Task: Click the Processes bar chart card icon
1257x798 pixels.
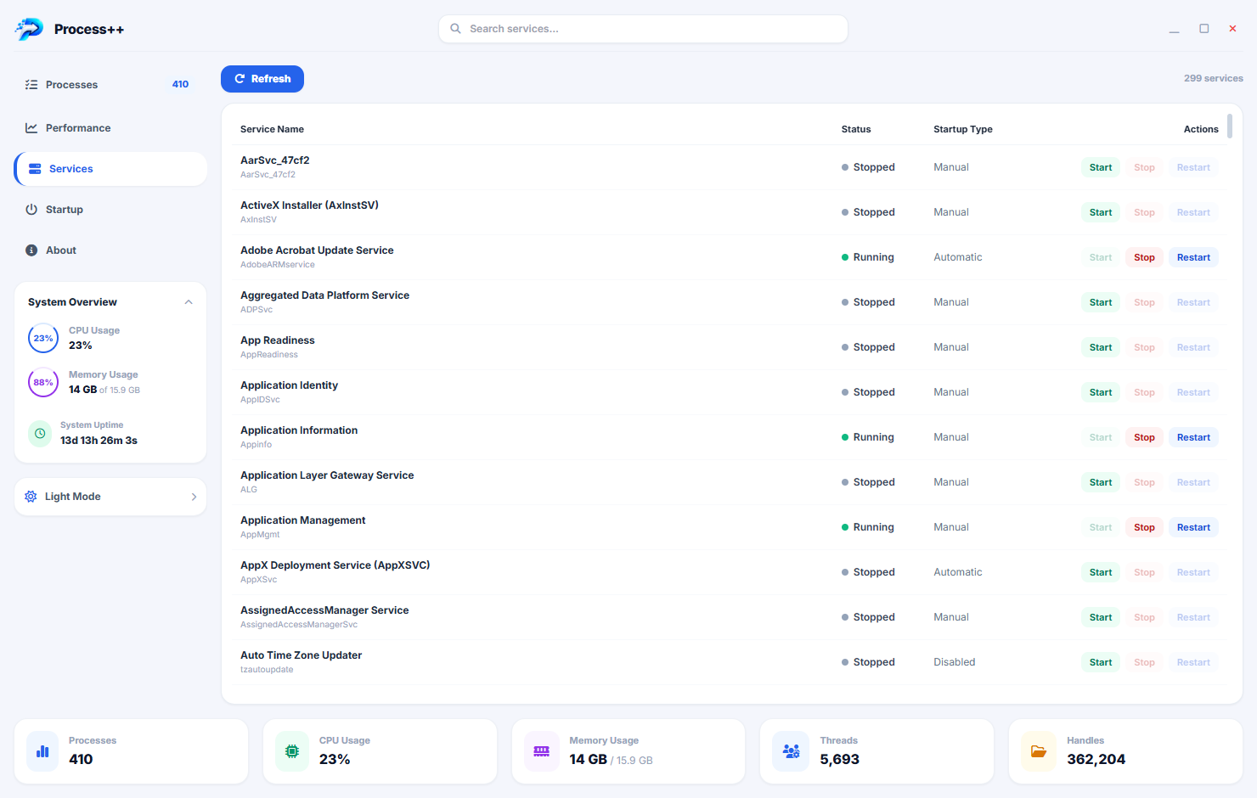Action: [42, 751]
